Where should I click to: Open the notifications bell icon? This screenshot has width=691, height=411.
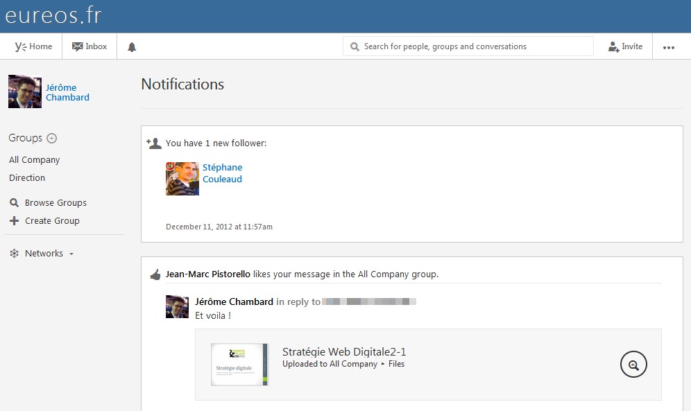pos(132,46)
